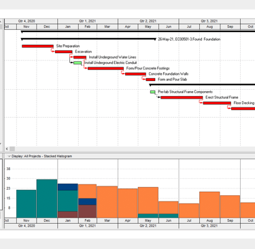This screenshot has height=249, width=255.
Task: Click the Sep cell in the Gantt timescale
Action: pos(230,27)
